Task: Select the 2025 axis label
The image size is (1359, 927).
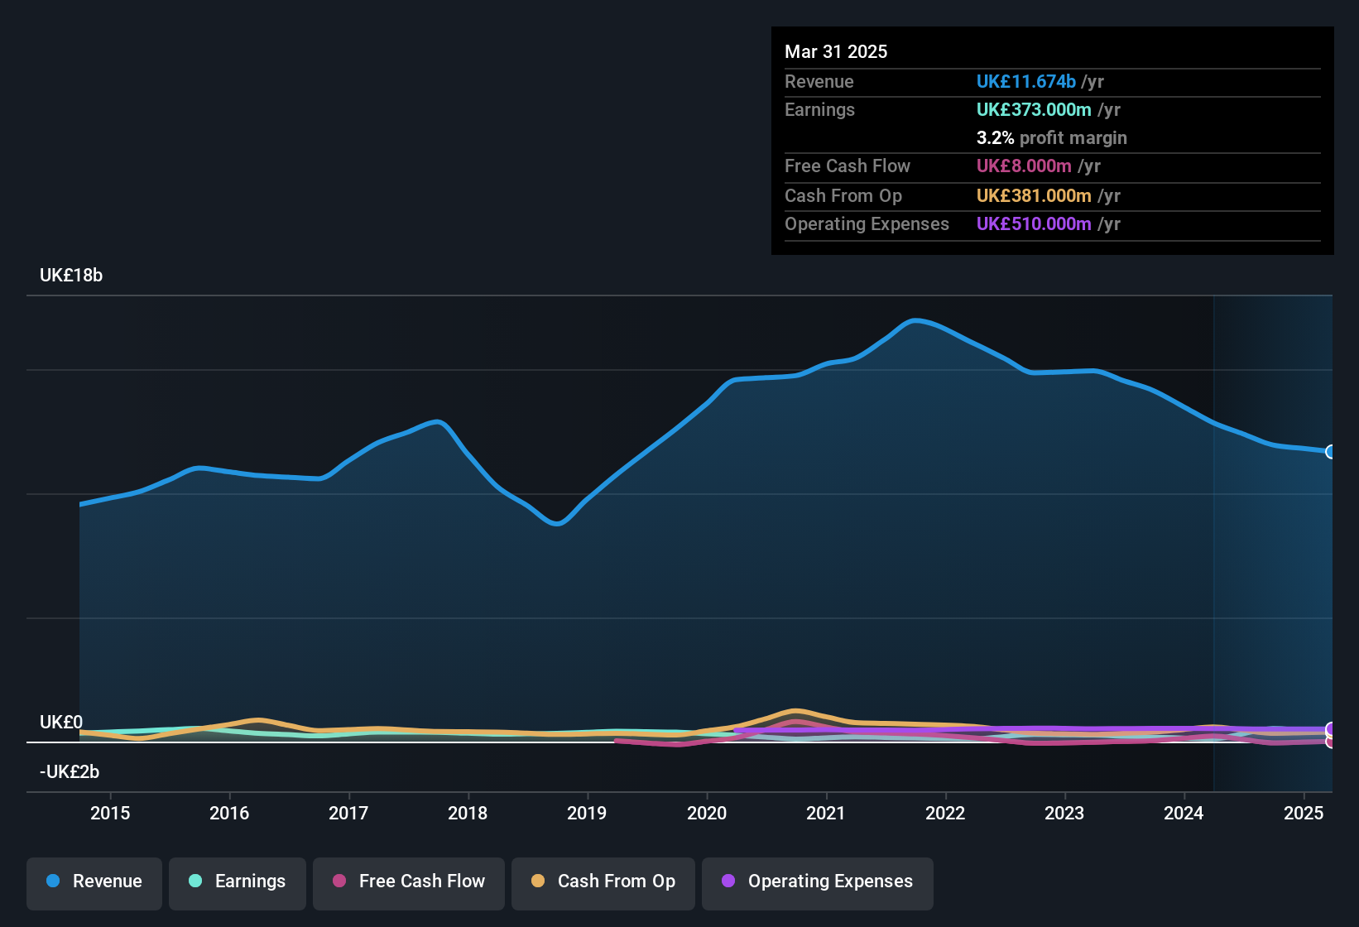Action: pyautogui.click(x=1306, y=814)
